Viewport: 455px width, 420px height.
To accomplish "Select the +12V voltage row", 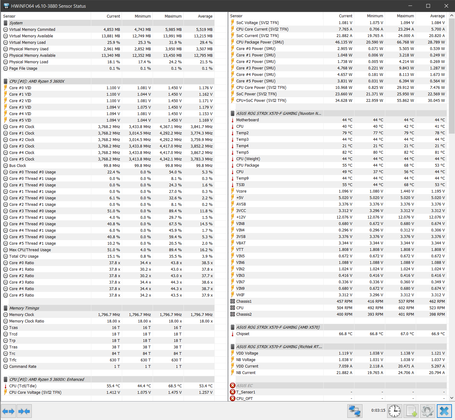I will pyautogui.click(x=338, y=217).
